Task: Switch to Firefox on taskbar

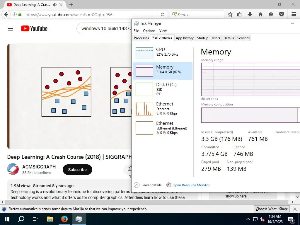Action: [x=64, y=219]
